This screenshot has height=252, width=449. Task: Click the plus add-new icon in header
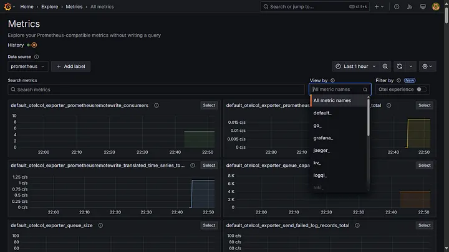tap(377, 7)
